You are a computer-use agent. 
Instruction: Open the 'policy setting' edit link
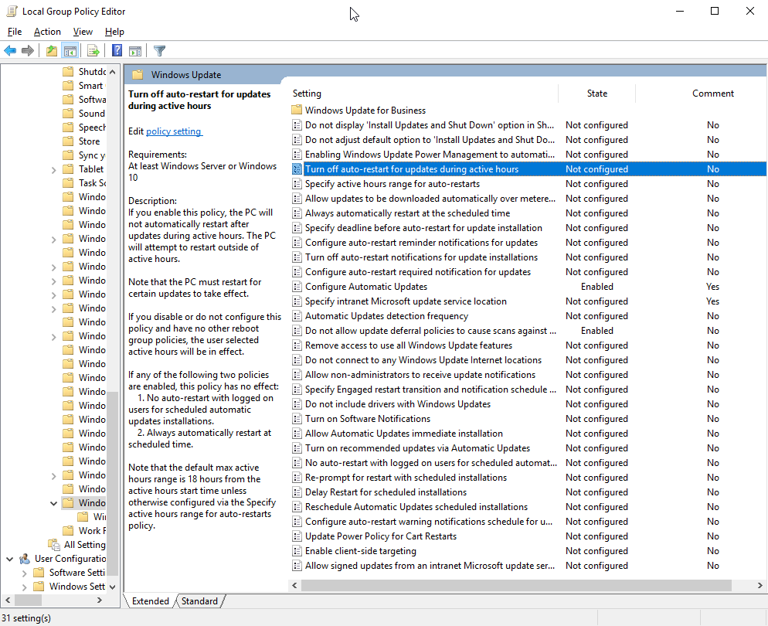(x=174, y=131)
